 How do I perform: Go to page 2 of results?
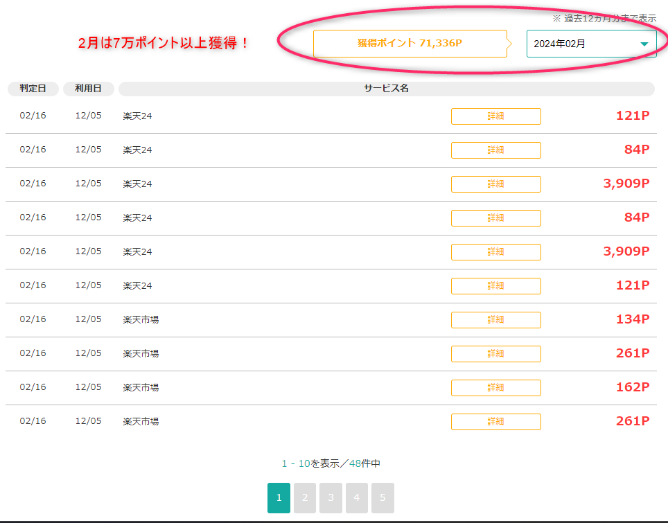pos(305,497)
